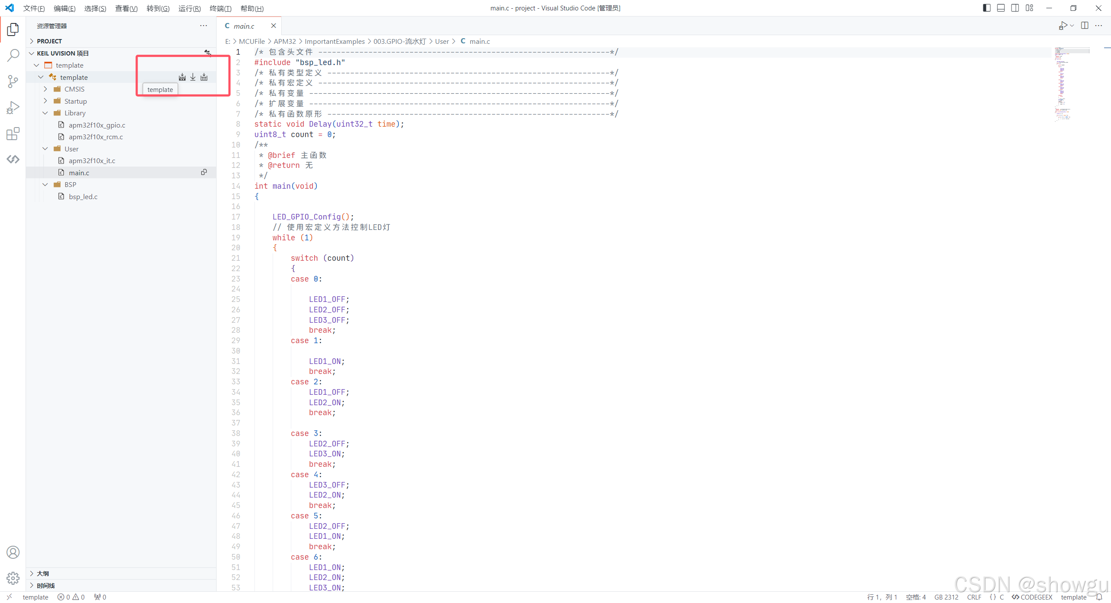This screenshot has width=1111, height=603.
Task: Toggle the secondary side bar
Action: [x=1015, y=7]
